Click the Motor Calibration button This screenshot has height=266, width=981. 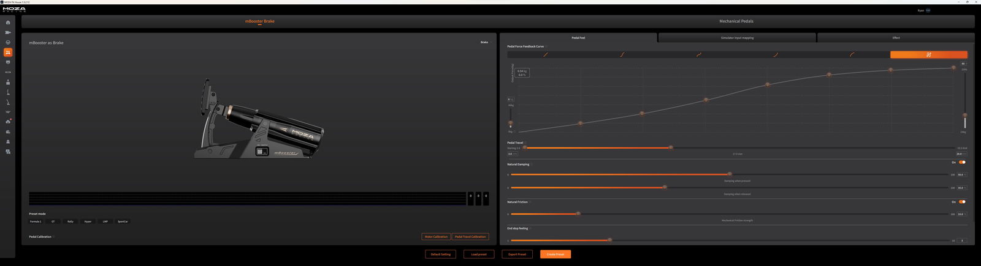click(436, 237)
